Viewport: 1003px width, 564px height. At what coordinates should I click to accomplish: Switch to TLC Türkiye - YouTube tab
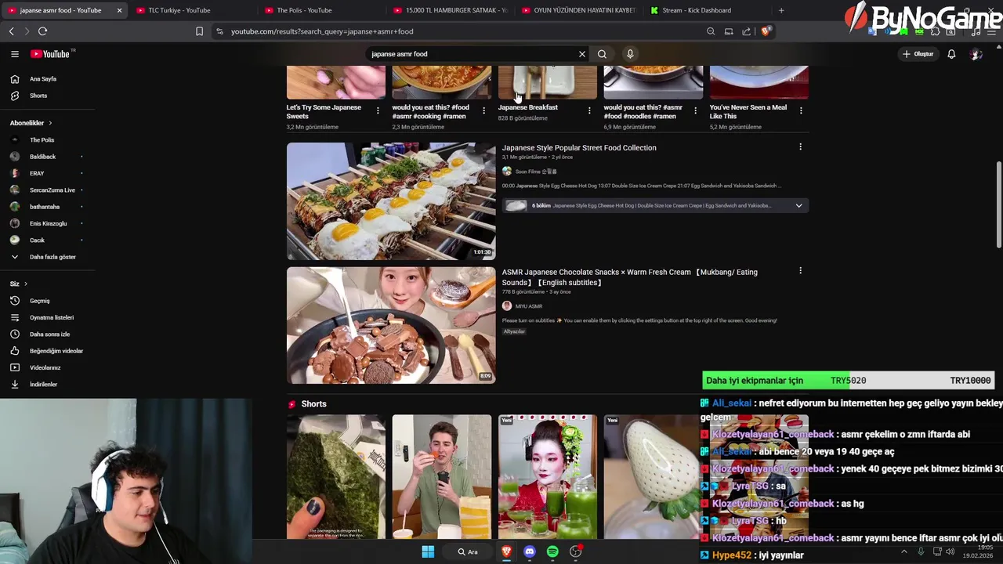point(187,10)
